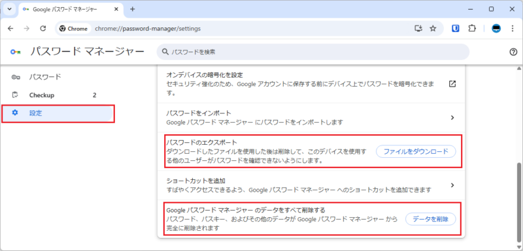Viewport: 523px width, 251px height.
Task: Click ショートカットを追加 row title
Action: point(196,181)
